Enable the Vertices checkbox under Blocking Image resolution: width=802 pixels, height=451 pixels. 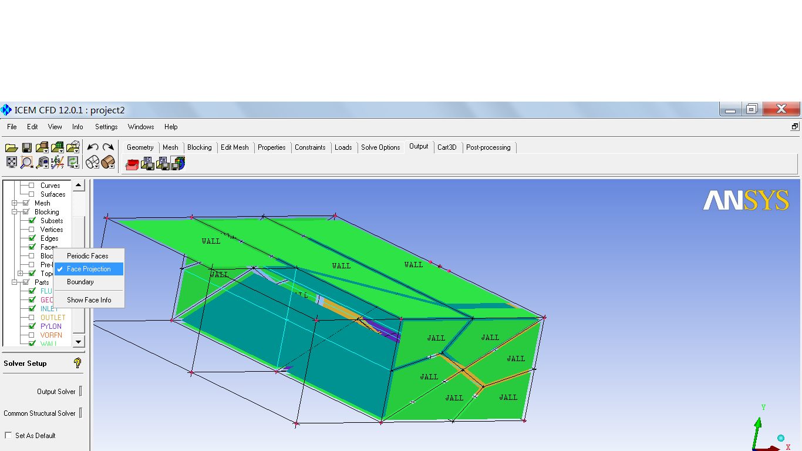tap(32, 230)
